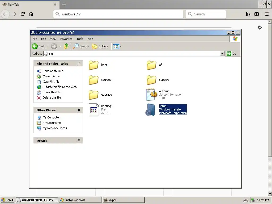Switch to Install Windows taskbar button
This screenshot has height=204, width=272.
click(x=80, y=200)
